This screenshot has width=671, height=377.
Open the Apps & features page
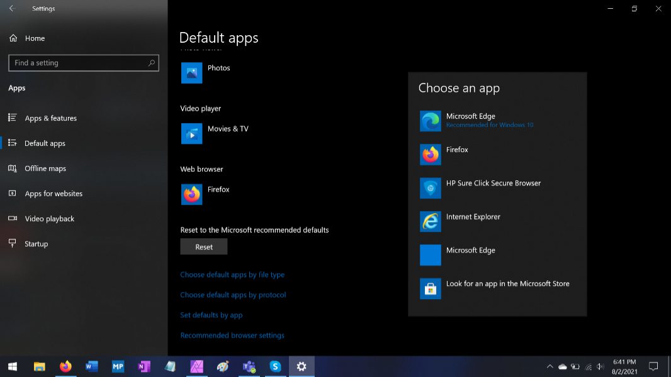click(x=50, y=118)
